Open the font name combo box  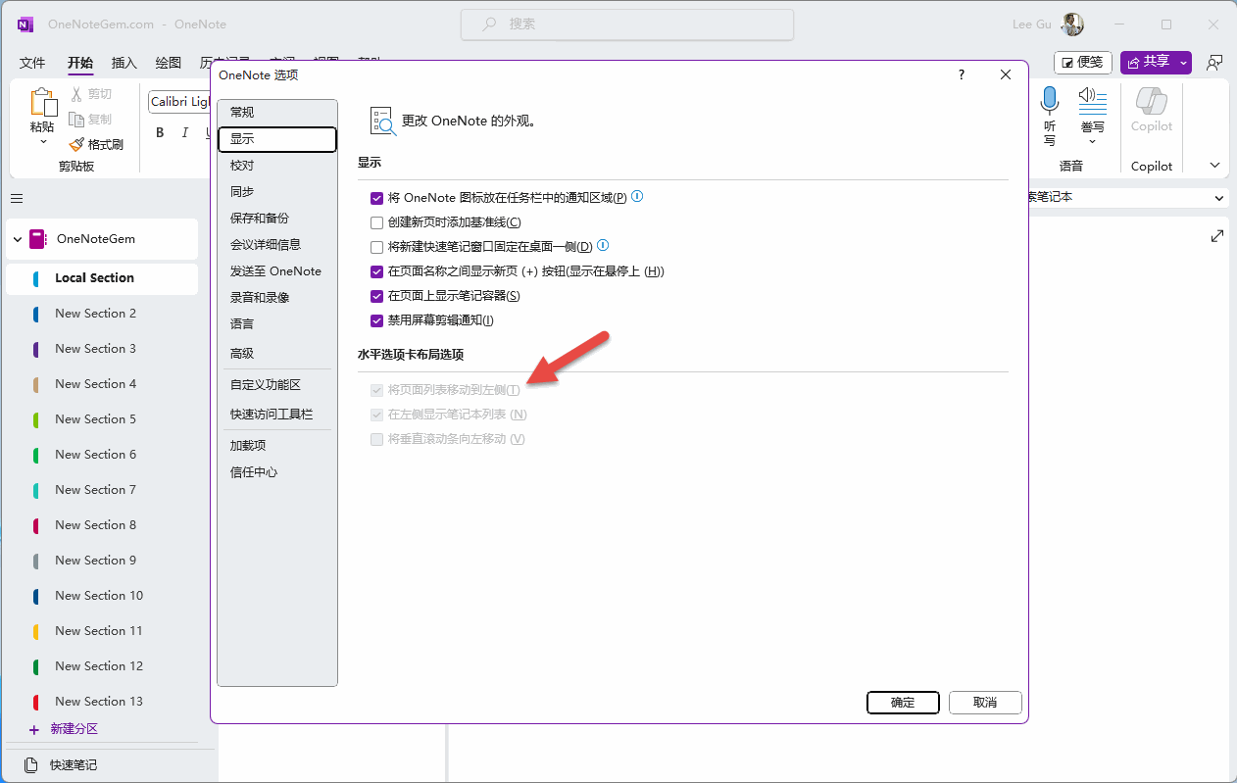180,102
